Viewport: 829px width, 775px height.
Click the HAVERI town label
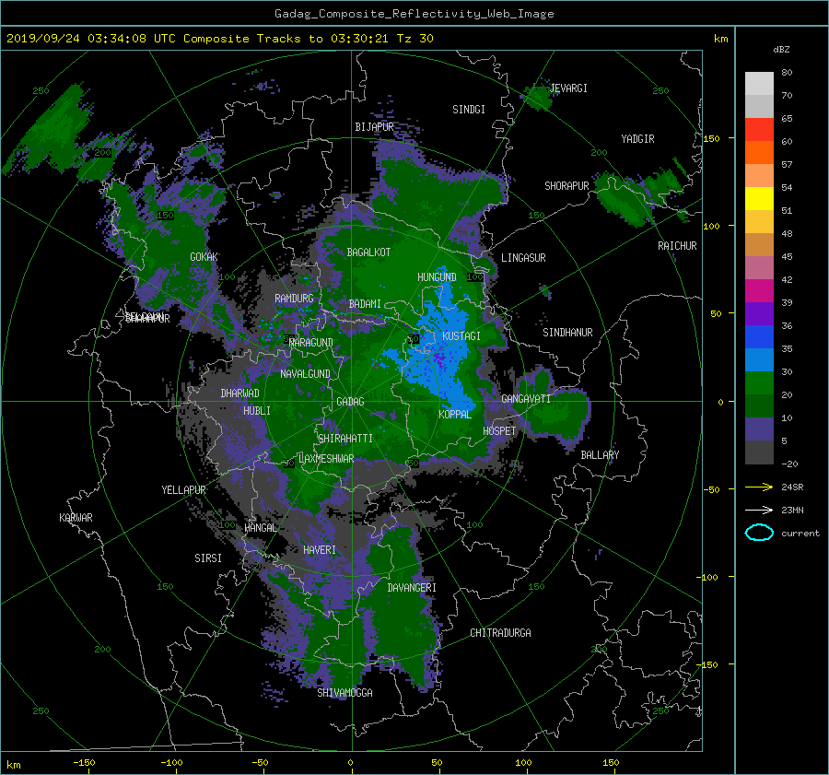pos(320,550)
